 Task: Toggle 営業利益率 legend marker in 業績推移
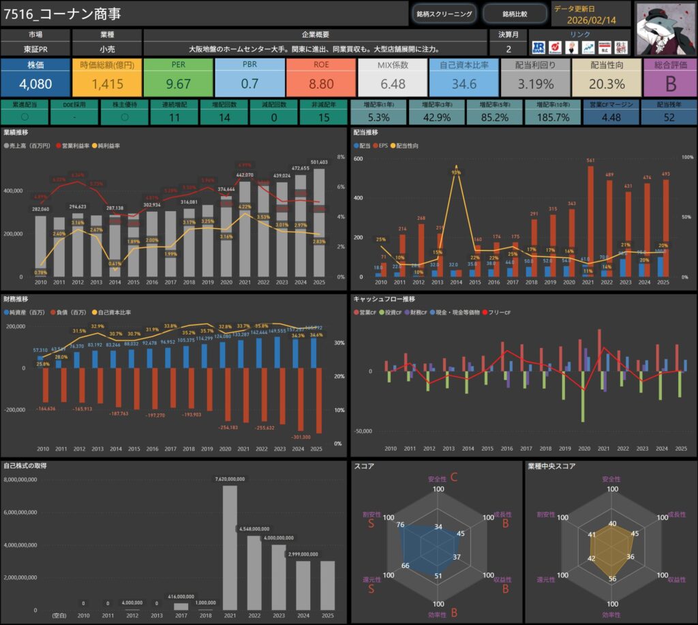[x=59, y=146]
